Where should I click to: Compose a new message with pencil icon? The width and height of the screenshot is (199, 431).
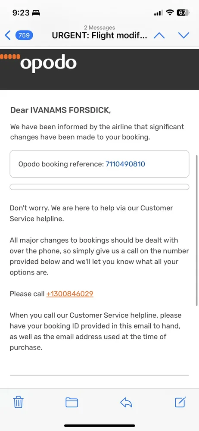(180, 402)
